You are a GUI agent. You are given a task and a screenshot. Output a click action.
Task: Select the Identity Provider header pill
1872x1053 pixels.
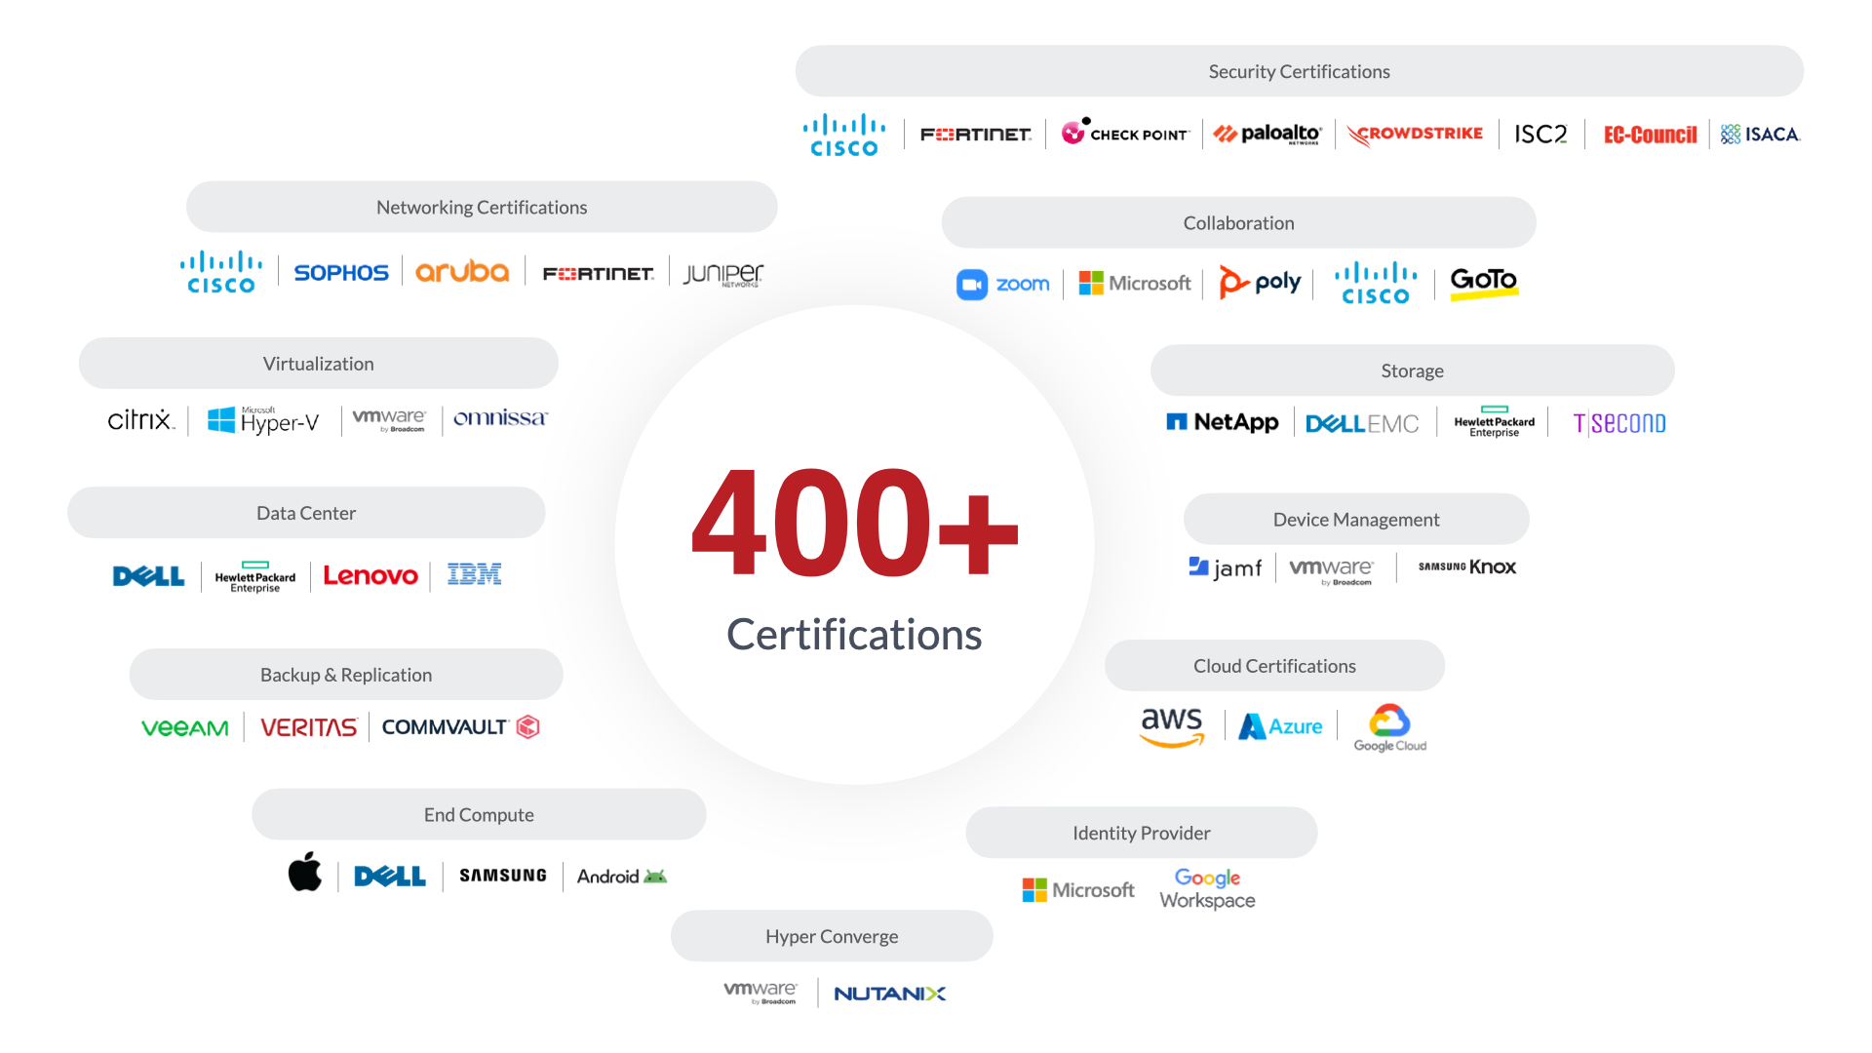point(1141,833)
